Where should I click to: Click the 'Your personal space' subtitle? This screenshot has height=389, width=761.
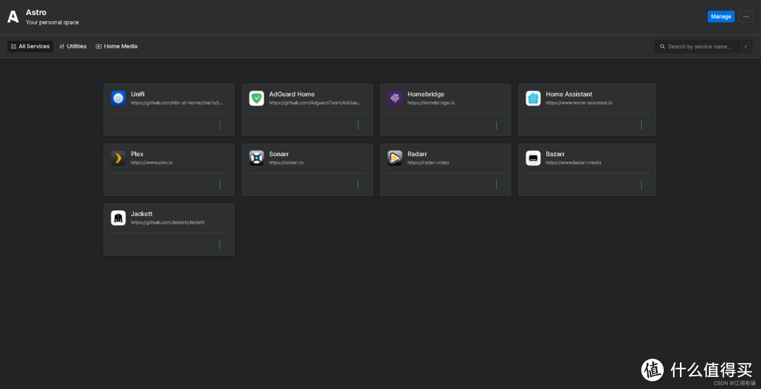click(x=52, y=23)
